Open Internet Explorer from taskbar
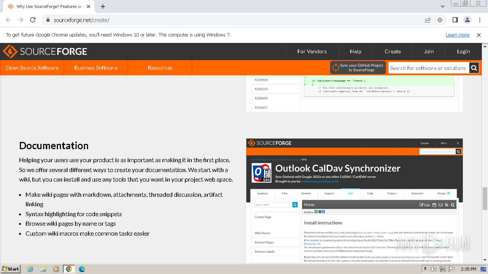The height and width of the screenshot is (274, 488). 30,269
